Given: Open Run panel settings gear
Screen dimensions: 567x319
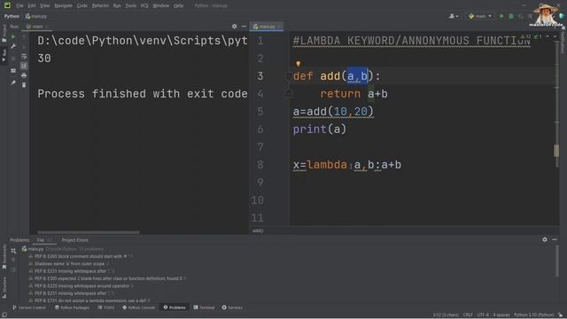Looking at the screenshot, I should coord(234,27).
